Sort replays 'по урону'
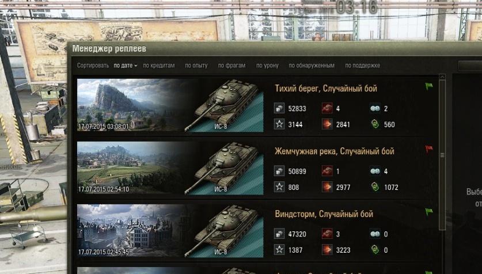Image resolution: width=482 pixels, height=274 pixels. (x=267, y=66)
